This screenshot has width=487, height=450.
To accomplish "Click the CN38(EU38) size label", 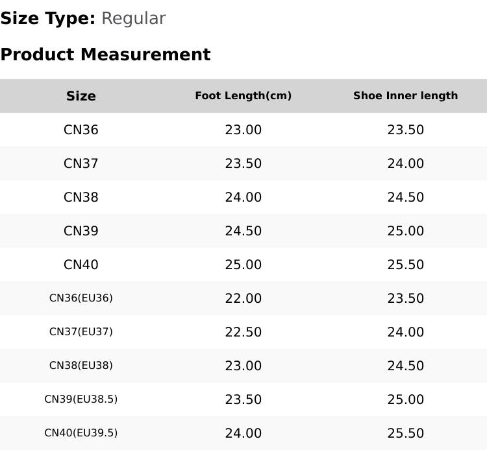I will tap(81, 365).
